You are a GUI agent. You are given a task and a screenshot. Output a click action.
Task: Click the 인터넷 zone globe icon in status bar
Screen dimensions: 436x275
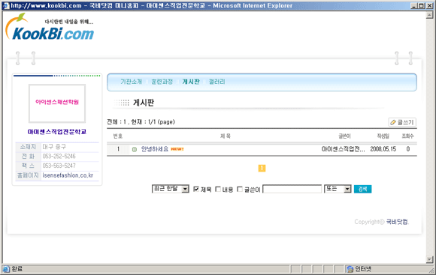coord(350,268)
